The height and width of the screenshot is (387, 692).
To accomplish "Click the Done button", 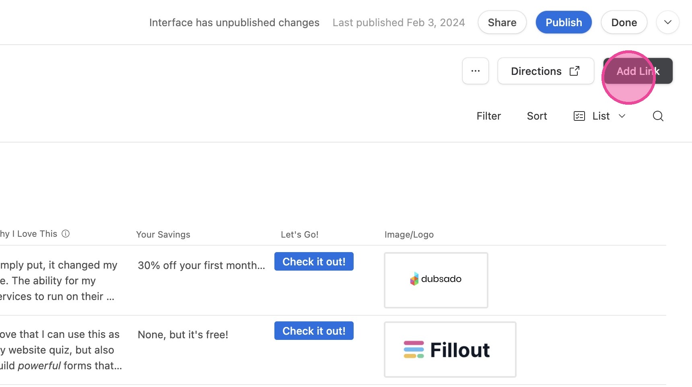I will tap(624, 22).
